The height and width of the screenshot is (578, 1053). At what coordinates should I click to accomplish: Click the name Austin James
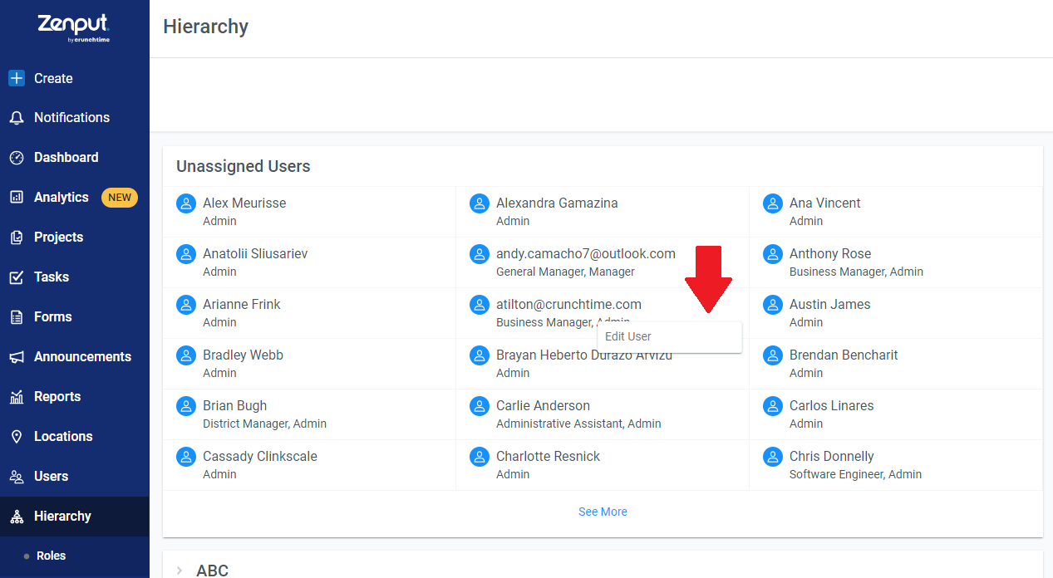830,305
